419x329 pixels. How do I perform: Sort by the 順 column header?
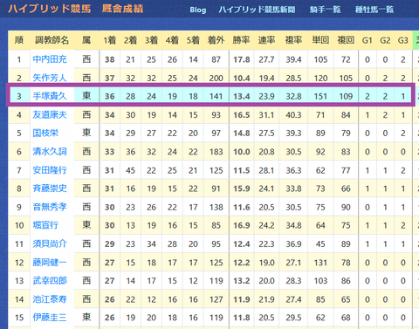[19, 40]
